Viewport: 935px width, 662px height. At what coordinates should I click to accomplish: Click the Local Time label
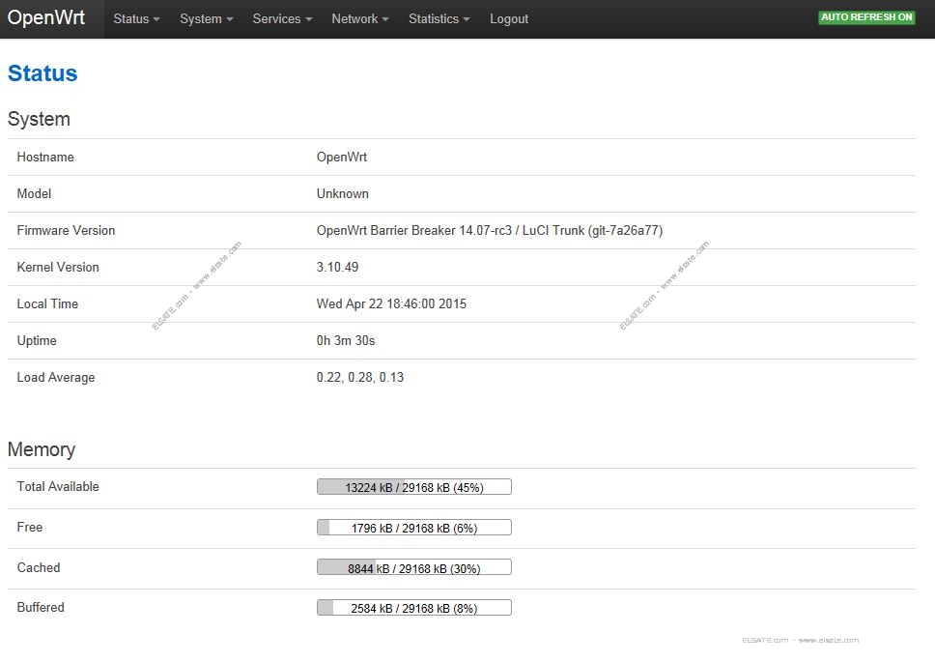pyautogui.click(x=47, y=304)
